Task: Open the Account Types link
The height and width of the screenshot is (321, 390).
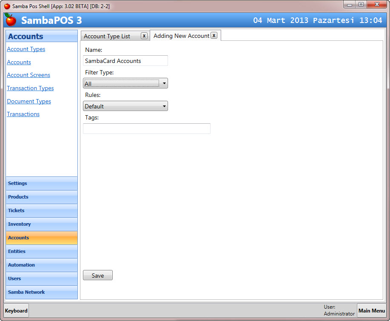Action: [x=26, y=49]
